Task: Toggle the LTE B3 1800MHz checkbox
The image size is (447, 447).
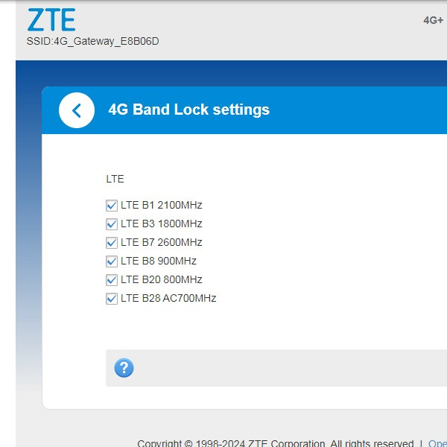Action: point(112,224)
